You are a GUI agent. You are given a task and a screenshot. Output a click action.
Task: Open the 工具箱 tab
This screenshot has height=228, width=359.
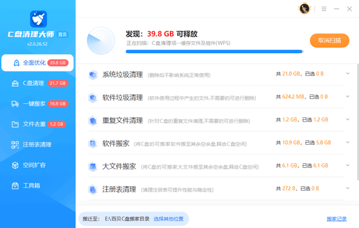[37, 186]
